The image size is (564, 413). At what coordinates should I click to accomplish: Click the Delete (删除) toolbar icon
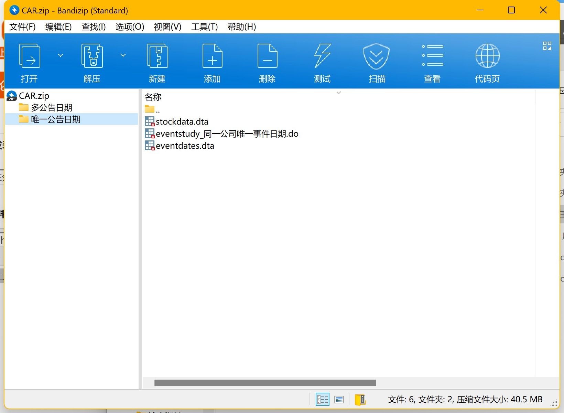click(x=267, y=56)
